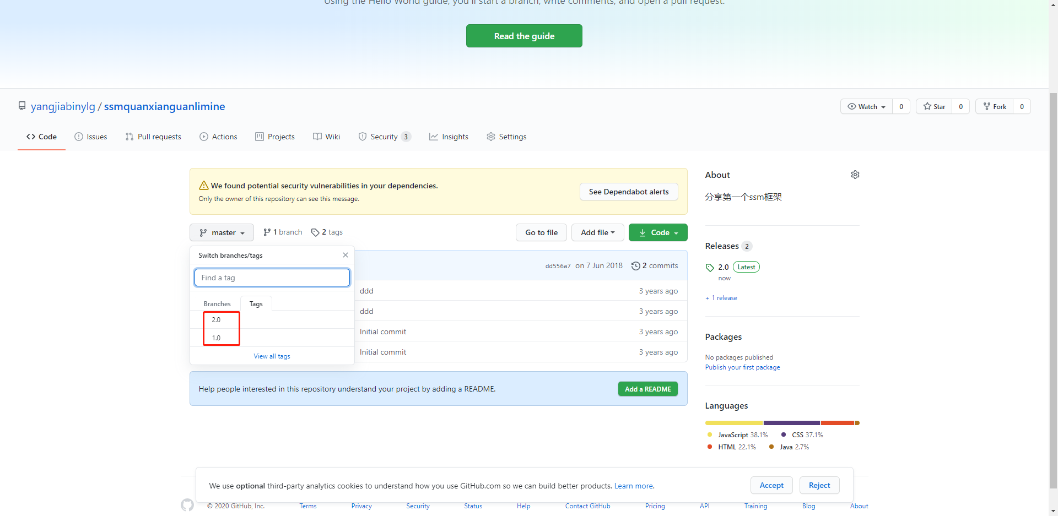Viewport: 1058px width, 516px height.
Task: Open Contact GitHub footer link
Action: coord(587,506)
